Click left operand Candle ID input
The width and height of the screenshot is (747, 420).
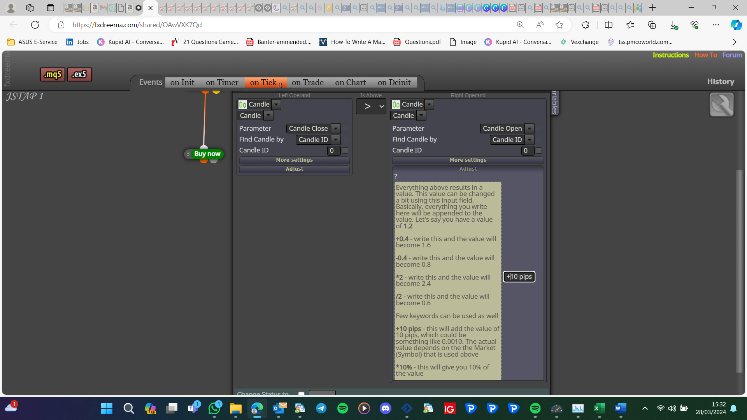(333, 150)
